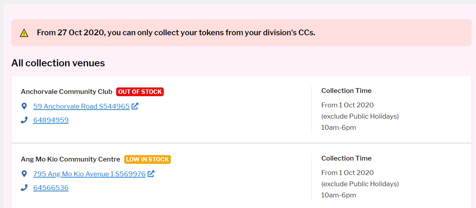Click the map pin beside 795 Ang Mo Kio Avenue
The width and height of the screenshot is (476, 208).
click(x=24, y=174)
